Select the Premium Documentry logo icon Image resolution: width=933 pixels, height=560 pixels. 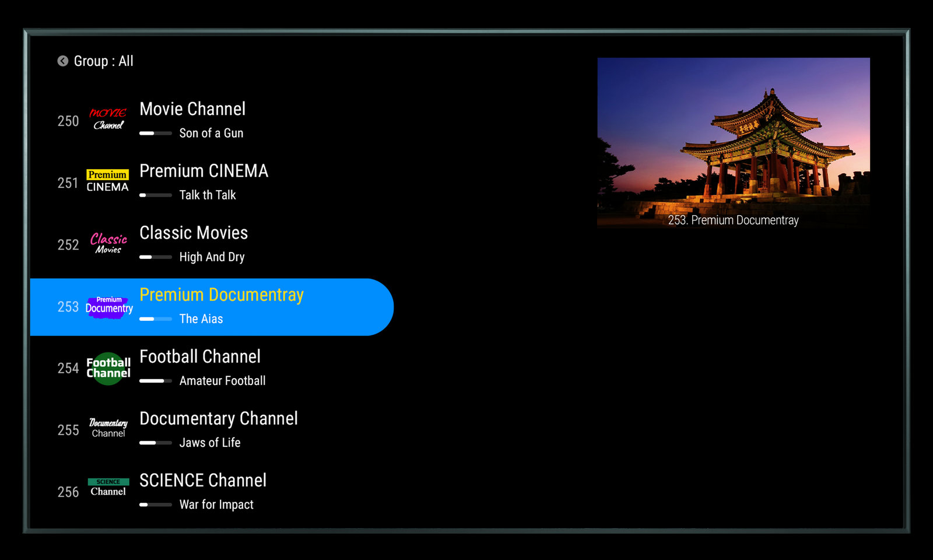109,307
